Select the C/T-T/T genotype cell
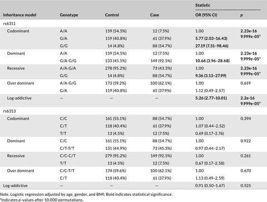 coord(67,149)
